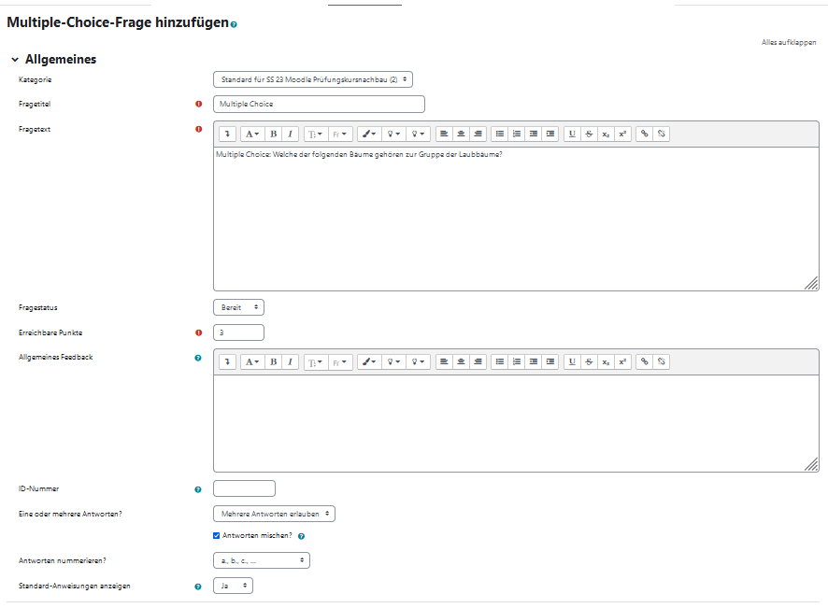Create a bulleted list in the Fragetext editor
This screenshot has width=828, height=608.
click(500, 134)
